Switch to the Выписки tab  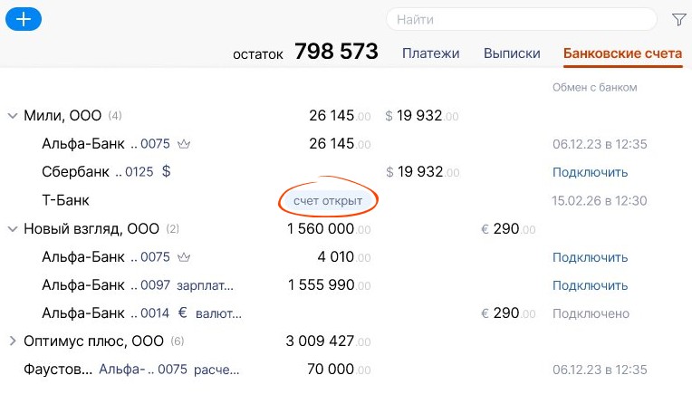pyautogui.click(x=512, y=53)
